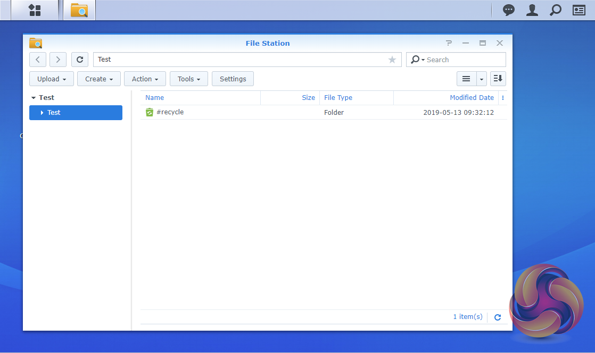Viewport: 595px width, 353px height.
Task: Refresh list with status bar reload icon
Action: click(x=498, y=317)
